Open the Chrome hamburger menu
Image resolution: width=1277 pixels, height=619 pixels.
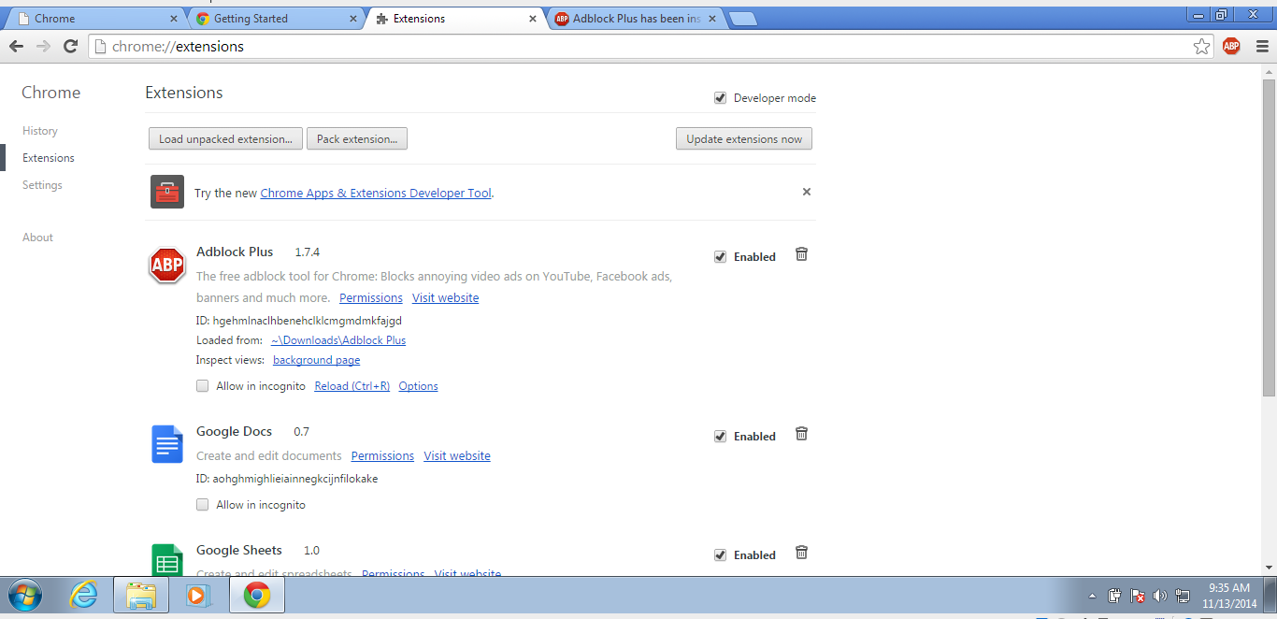(1262, 47)
